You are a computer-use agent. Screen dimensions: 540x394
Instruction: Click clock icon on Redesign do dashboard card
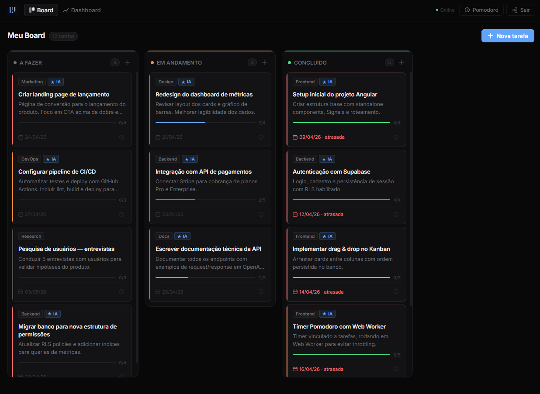click(x=261, y=137)
